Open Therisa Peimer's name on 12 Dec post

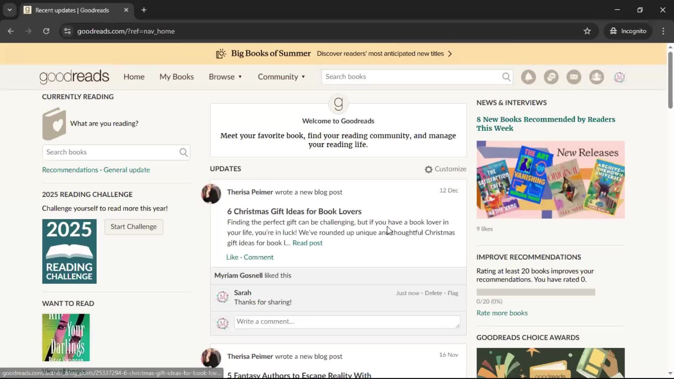click(x=250, y=192)
